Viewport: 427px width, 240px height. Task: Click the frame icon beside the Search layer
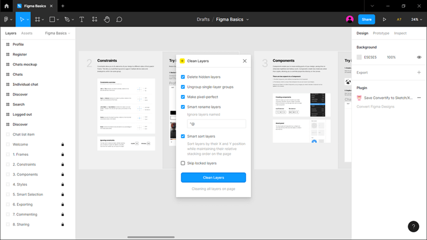coord(8,104)
